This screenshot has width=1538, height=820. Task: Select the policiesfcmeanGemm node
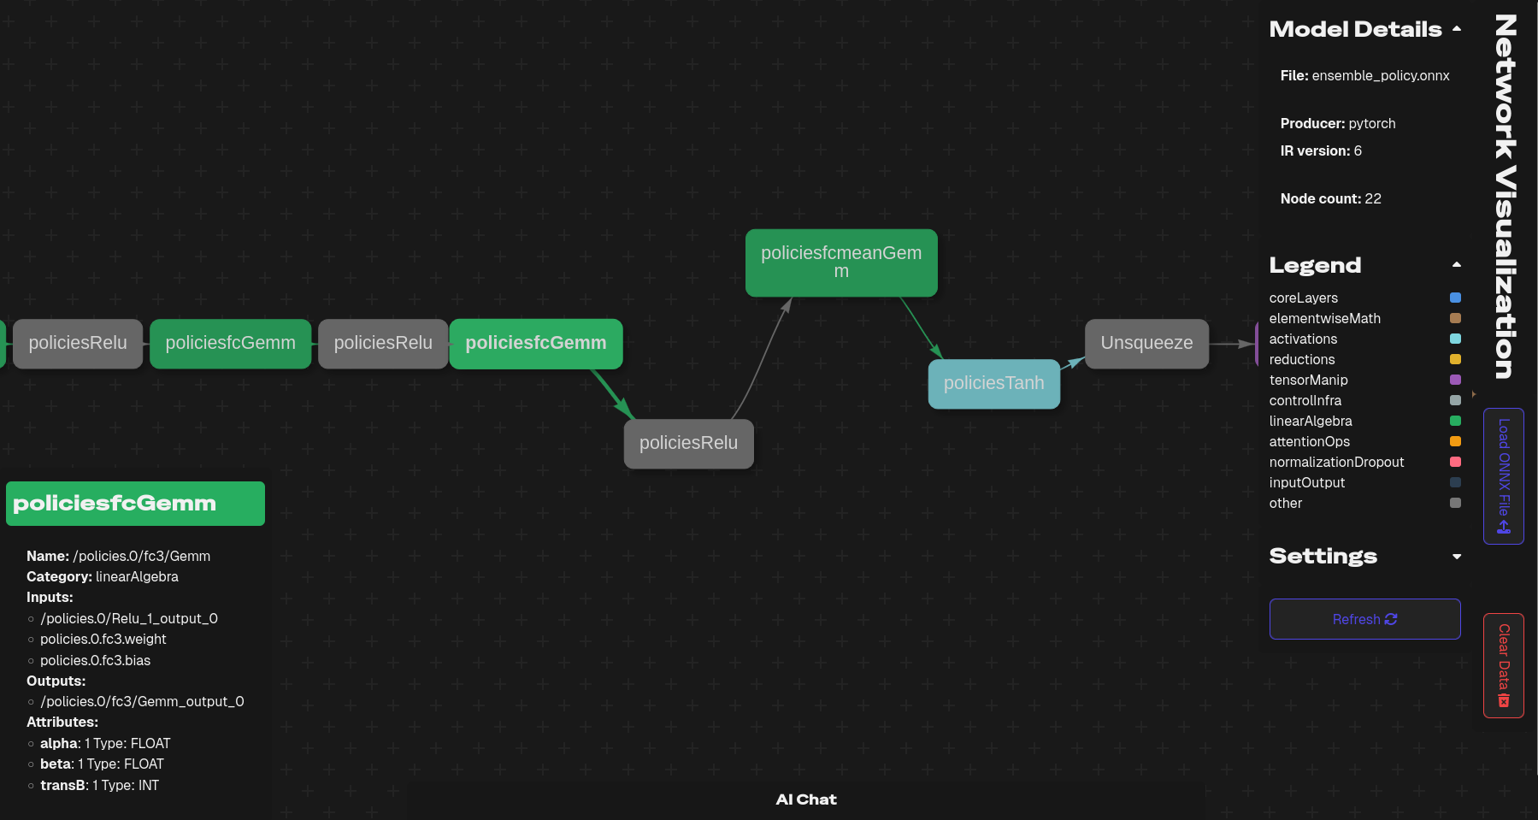(x=841, y=263)
